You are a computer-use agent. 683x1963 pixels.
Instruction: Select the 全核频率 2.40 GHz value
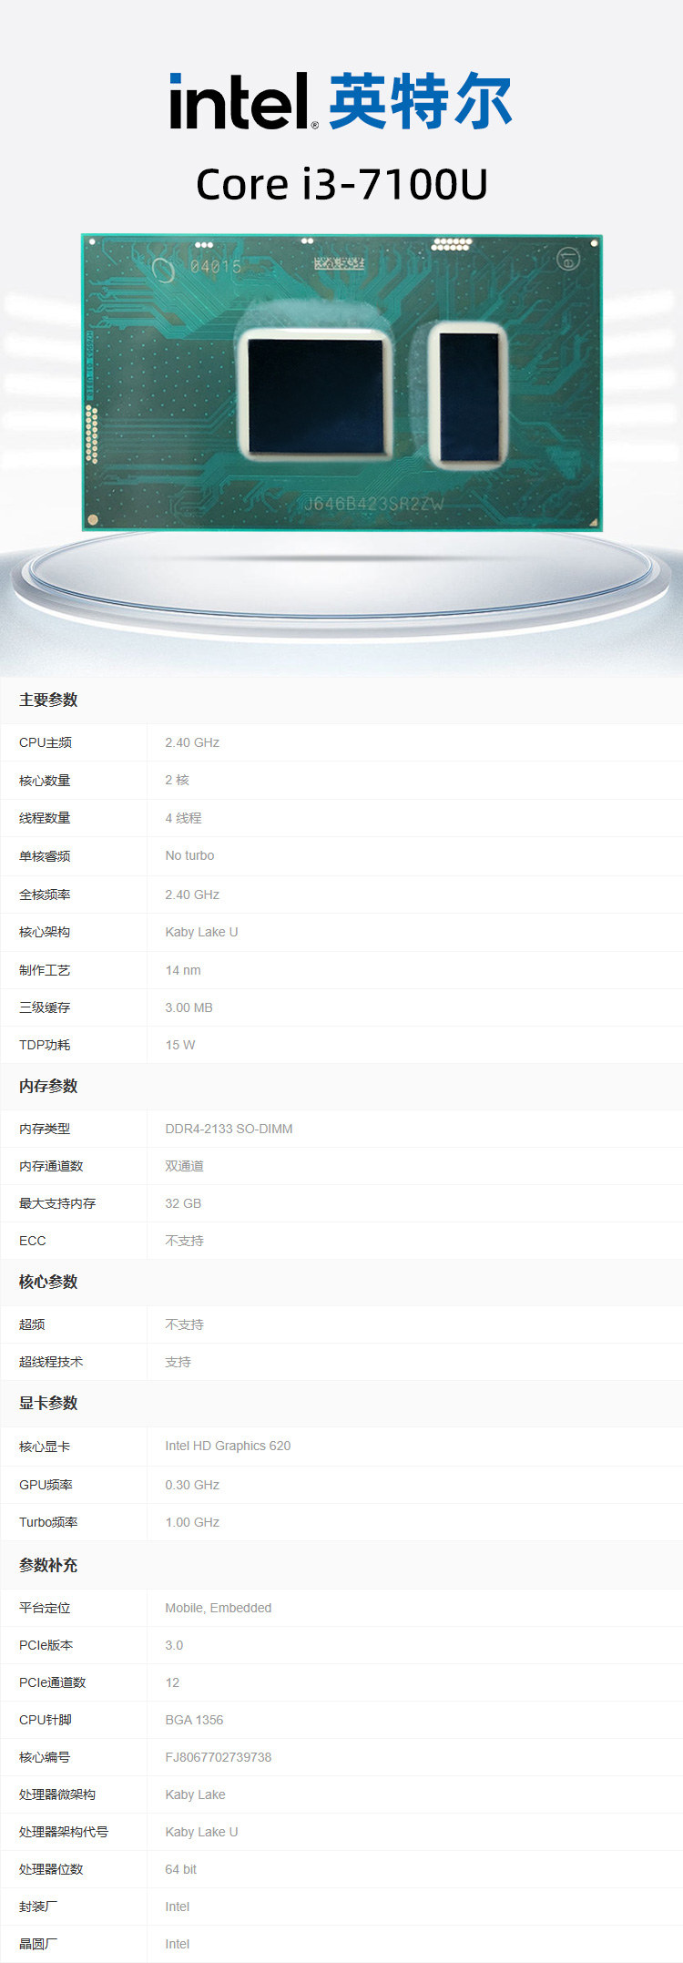click(192, 895)
